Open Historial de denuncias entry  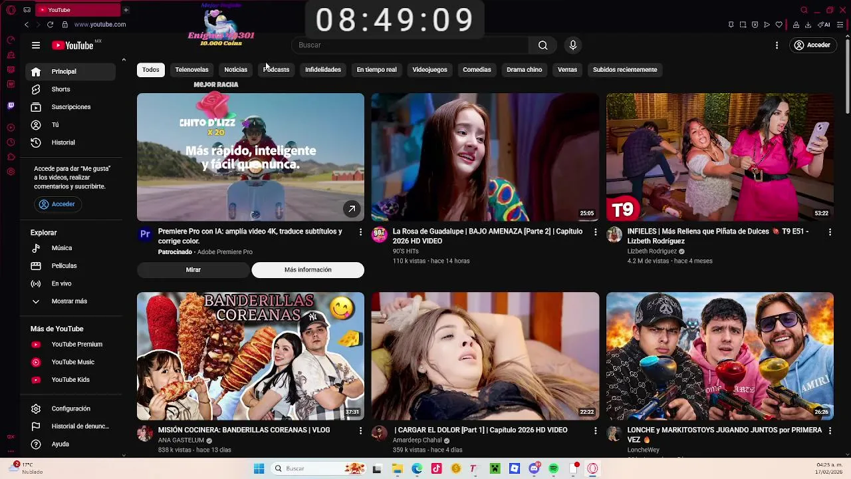click(x=70, y=426)
